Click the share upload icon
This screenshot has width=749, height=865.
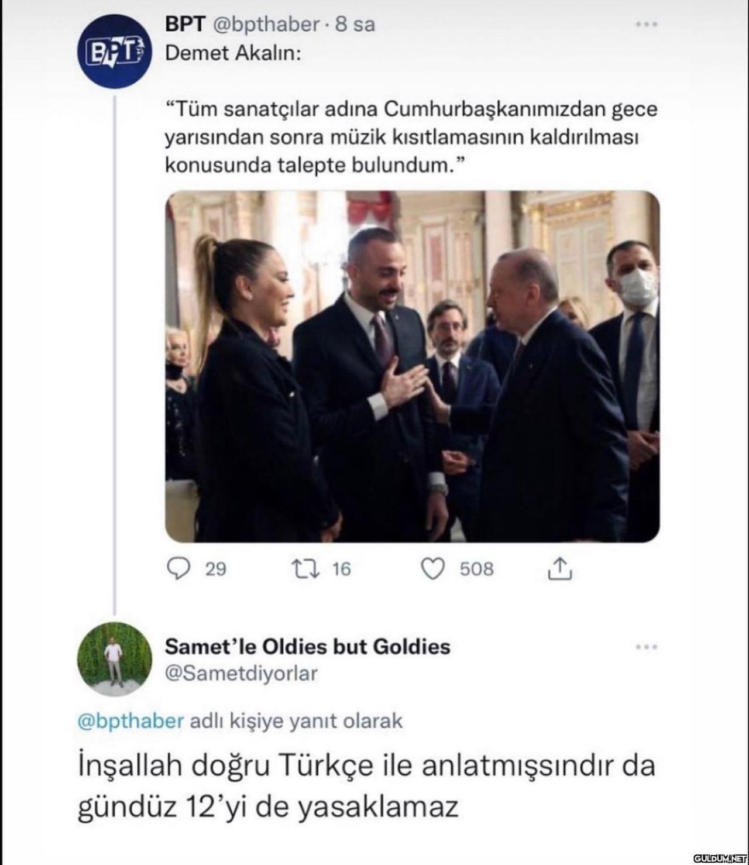point(559,568)
